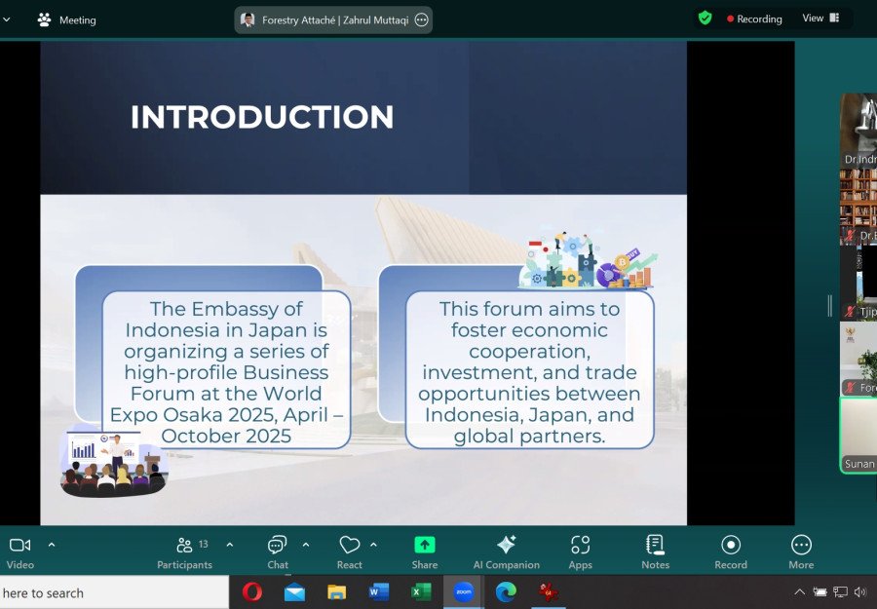Toggle meeting recording with Record button
The width and height of the screenshot is (877, 609).
tap(730, 551)
